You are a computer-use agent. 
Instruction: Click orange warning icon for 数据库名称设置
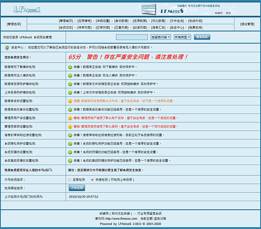70,101
